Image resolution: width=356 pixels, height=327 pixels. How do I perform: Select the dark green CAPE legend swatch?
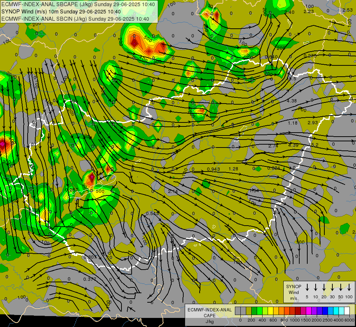click(254, 311)
